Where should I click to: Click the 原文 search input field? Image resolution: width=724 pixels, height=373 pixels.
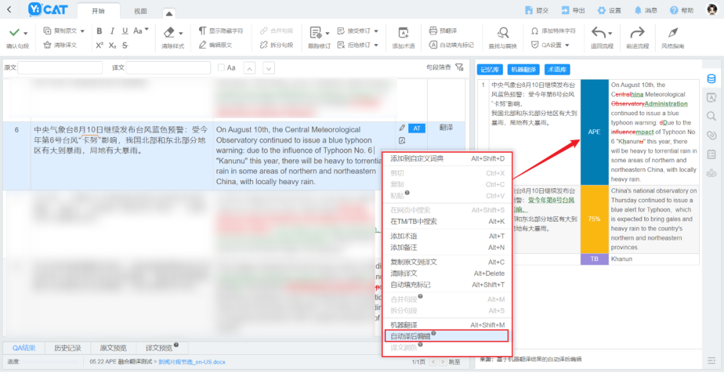pyautogui.click(x=60, y=68)
